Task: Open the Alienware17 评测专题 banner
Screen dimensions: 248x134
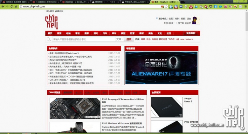Action: point(161,68)
